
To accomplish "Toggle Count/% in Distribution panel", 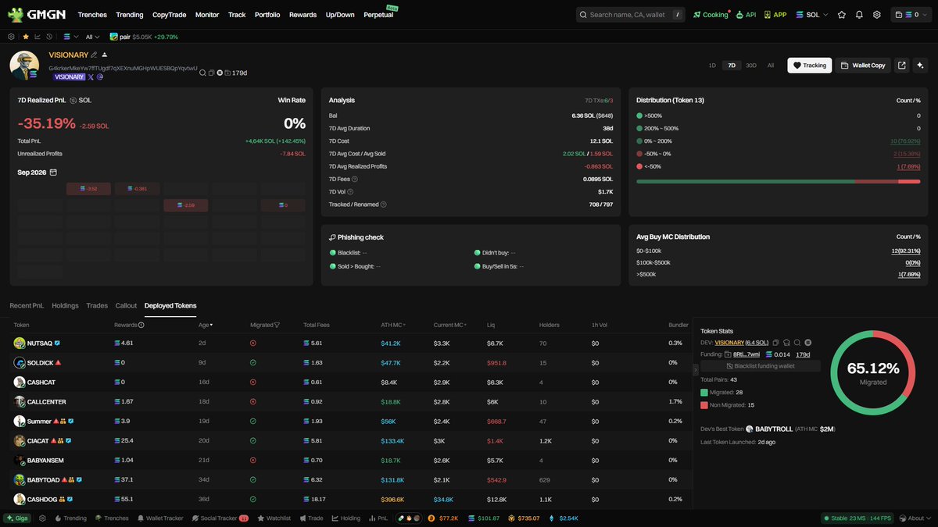I will [x=908, y=101].
